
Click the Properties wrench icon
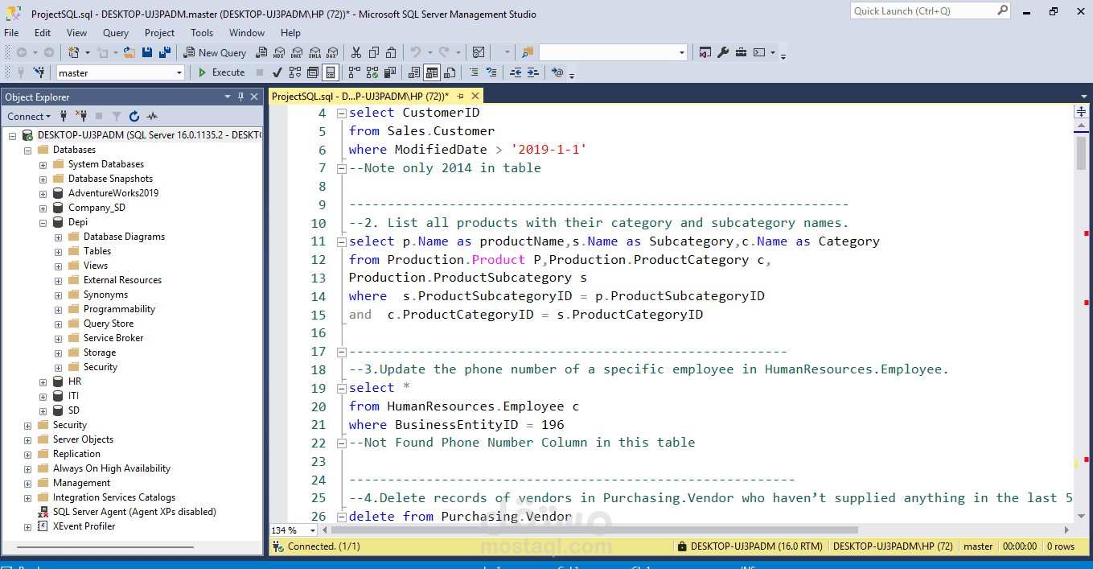pos(723,52)
